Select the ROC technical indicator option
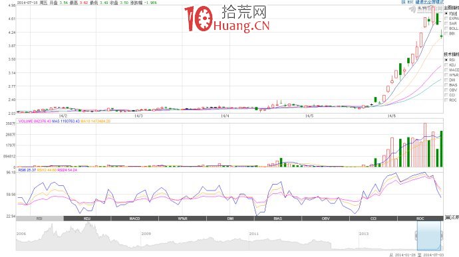The height and width of the screenshot is (257, 459). pyautogui.click(x=446, y=100)
